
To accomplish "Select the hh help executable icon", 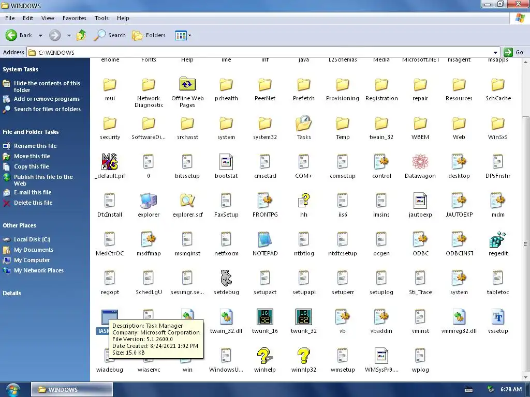I will (x=303, y=201).
